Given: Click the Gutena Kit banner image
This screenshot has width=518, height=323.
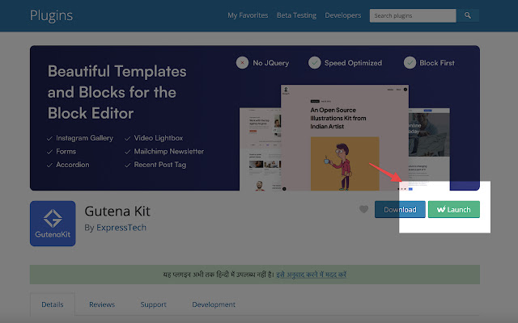Looking at the screenshot, I should [x=255, y=118].
